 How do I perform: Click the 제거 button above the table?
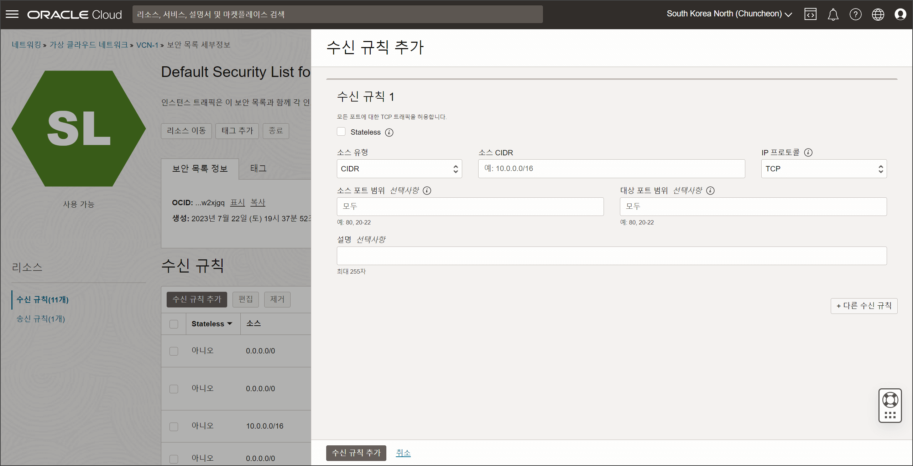[277, 299]
